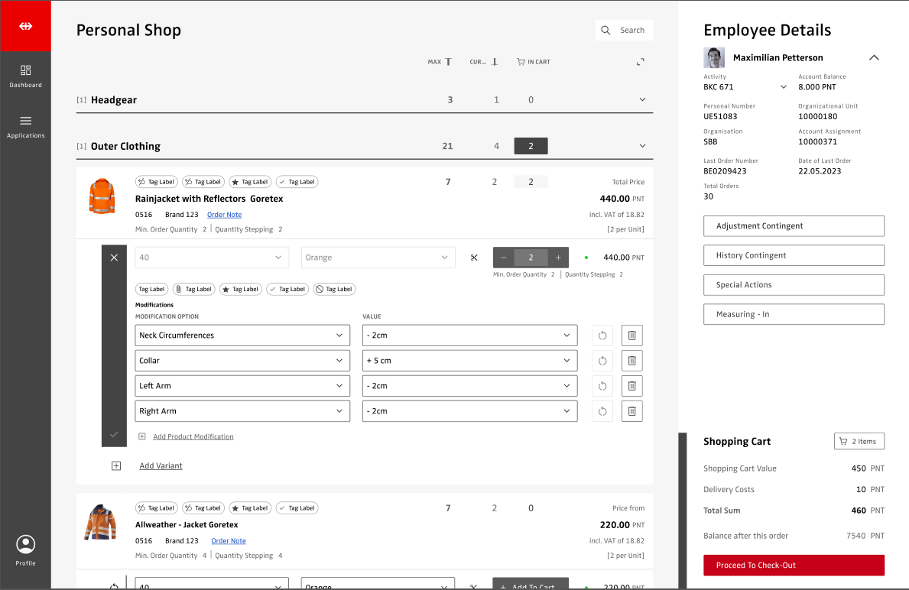Screen dimensions: 909x590
Task: Collapse Maximilian Petterson employee details
Action: (874, 57)
